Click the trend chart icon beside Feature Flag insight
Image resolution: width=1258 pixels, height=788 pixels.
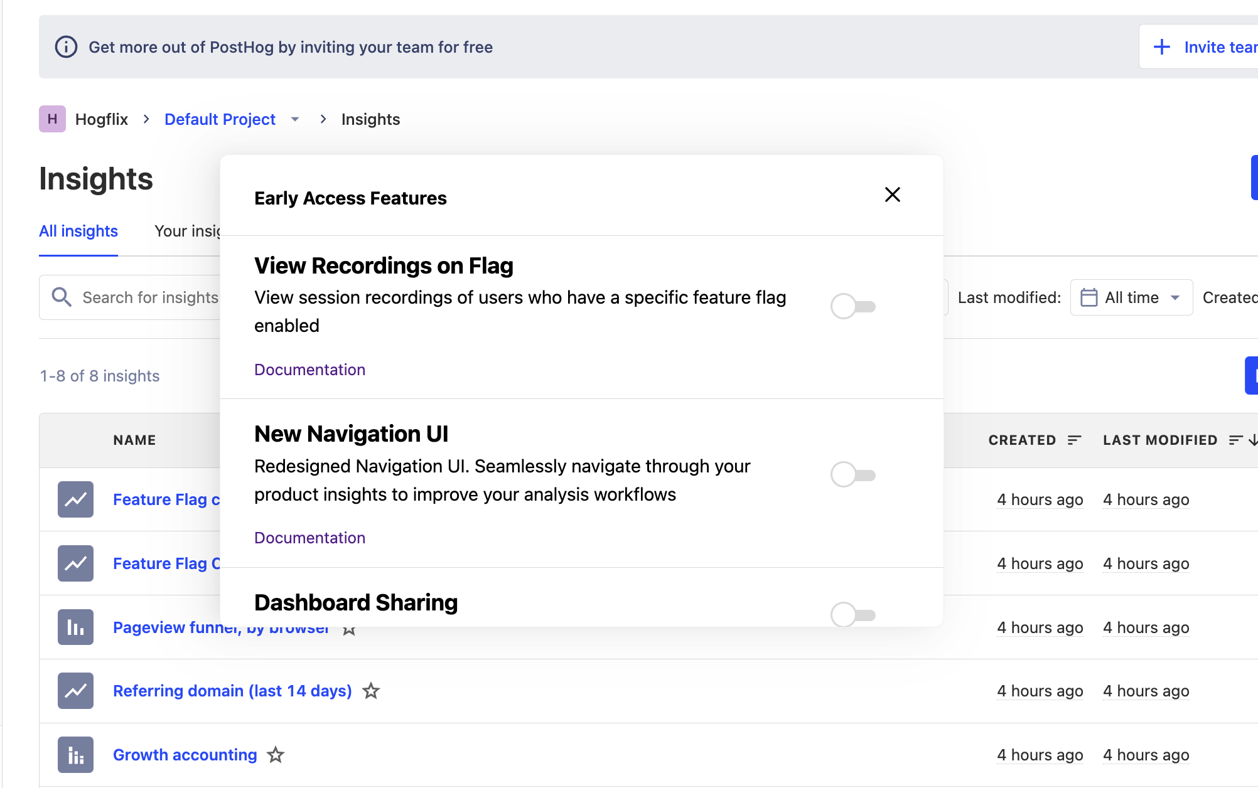pos(75,499)
